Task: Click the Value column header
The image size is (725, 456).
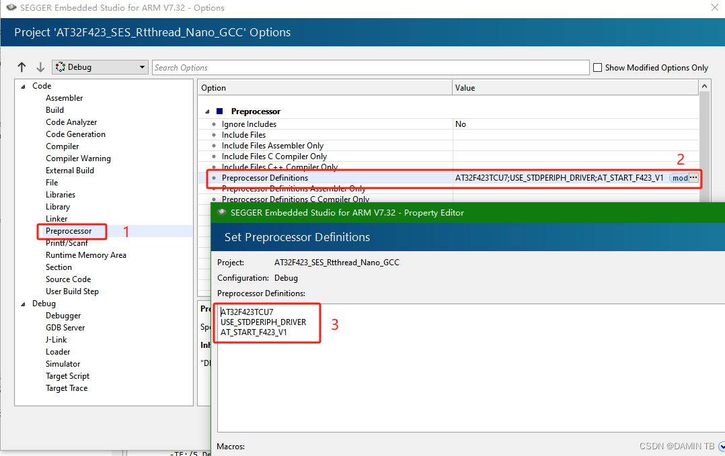Action: click(x=575, y=88)
